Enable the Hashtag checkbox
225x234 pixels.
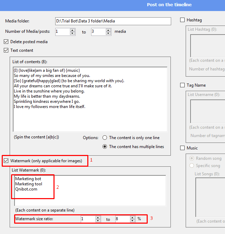[183, 20]
